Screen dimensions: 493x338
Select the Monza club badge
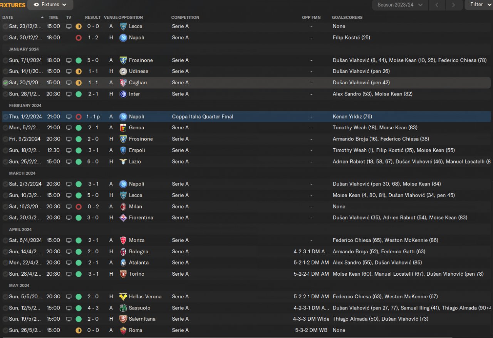click(123, 240)
